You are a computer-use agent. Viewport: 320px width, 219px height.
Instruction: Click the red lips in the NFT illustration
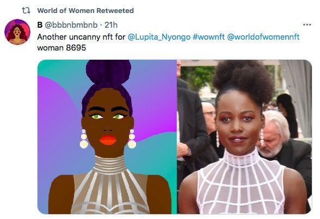click(x=108, y=140)
